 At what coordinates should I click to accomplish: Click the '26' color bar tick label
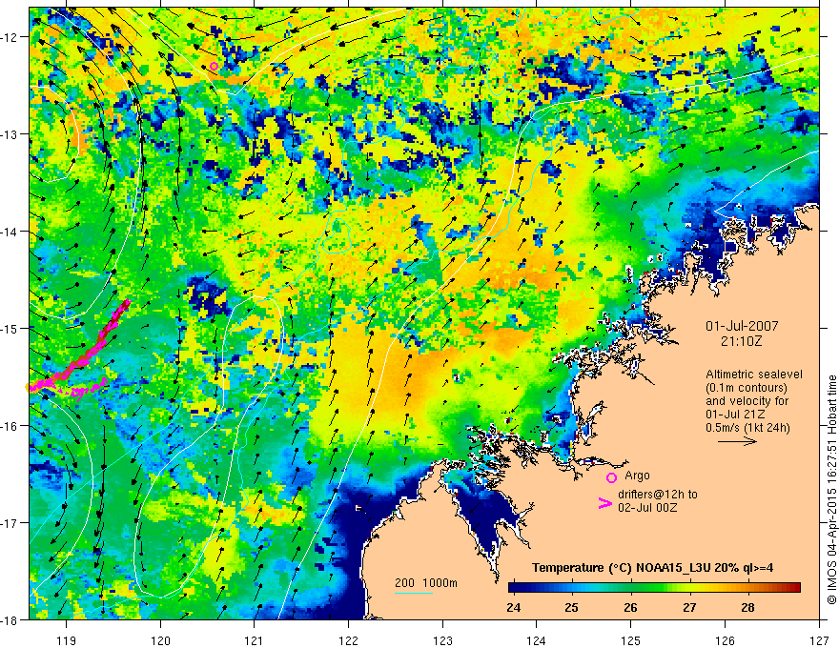(x=630, y=607)
